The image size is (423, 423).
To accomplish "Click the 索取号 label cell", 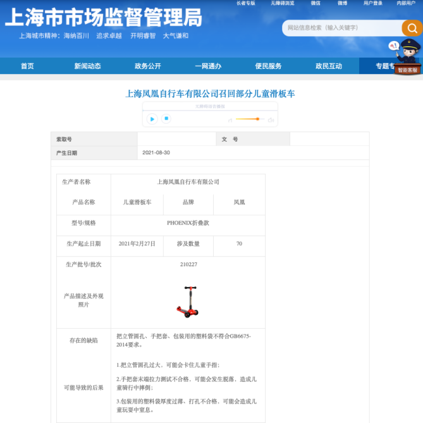I will pos(94,139).
